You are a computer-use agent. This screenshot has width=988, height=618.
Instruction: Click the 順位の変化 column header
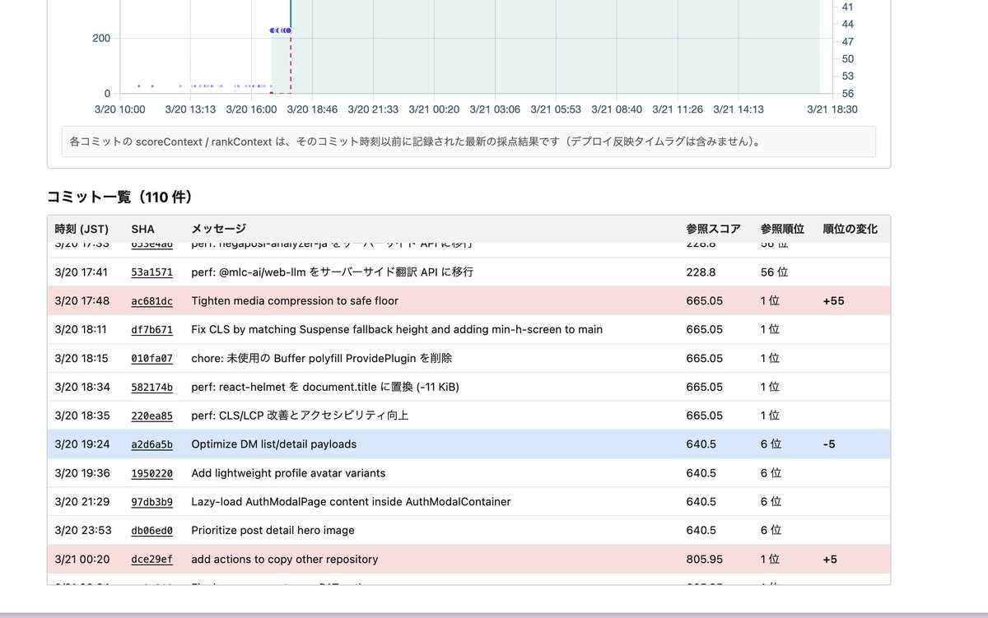(851, 229)
